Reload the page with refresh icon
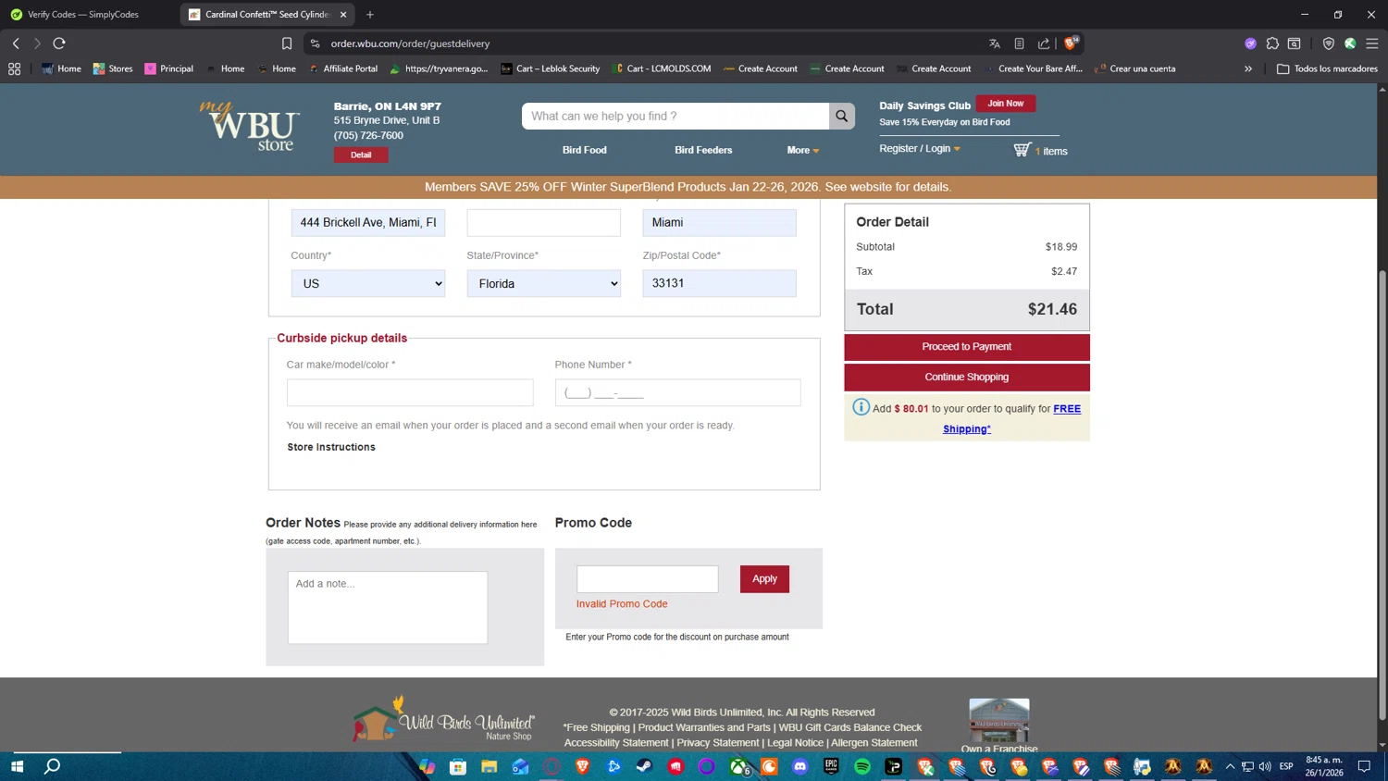 point(59,43)
